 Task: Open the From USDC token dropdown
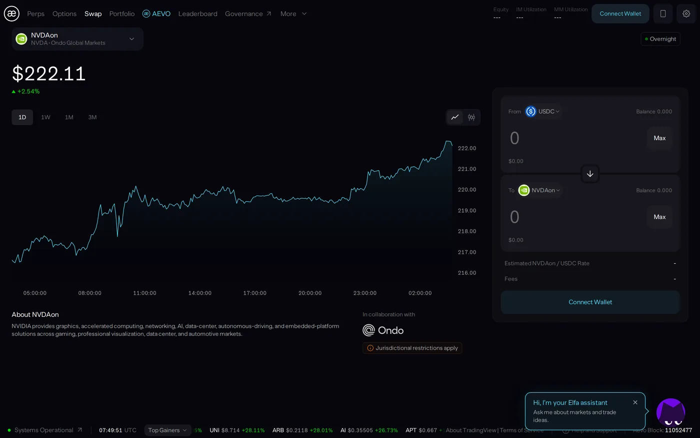(x=543, y=112)
